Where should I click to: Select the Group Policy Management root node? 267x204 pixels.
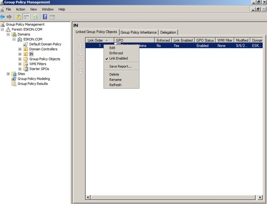click(x=25, y=25)
